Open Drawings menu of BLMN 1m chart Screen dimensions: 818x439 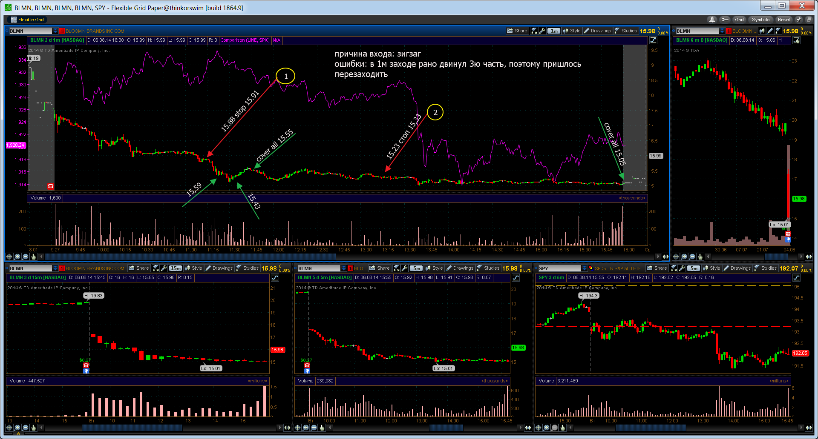pos(598,31)
